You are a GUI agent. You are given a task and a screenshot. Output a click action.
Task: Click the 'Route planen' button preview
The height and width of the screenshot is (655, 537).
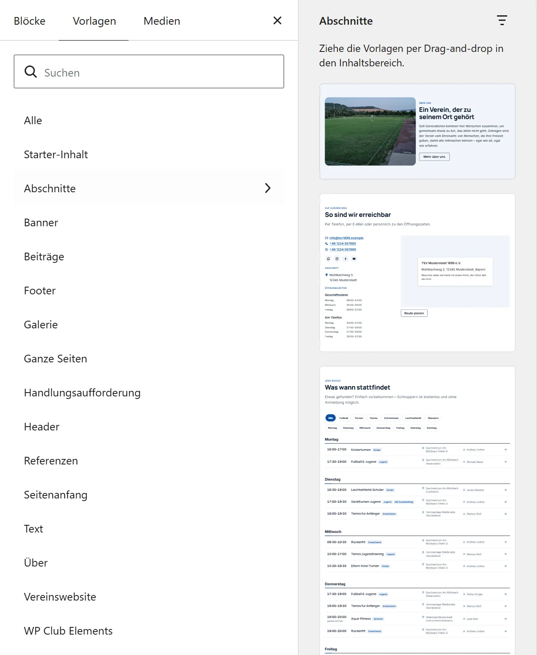(414, 313)
